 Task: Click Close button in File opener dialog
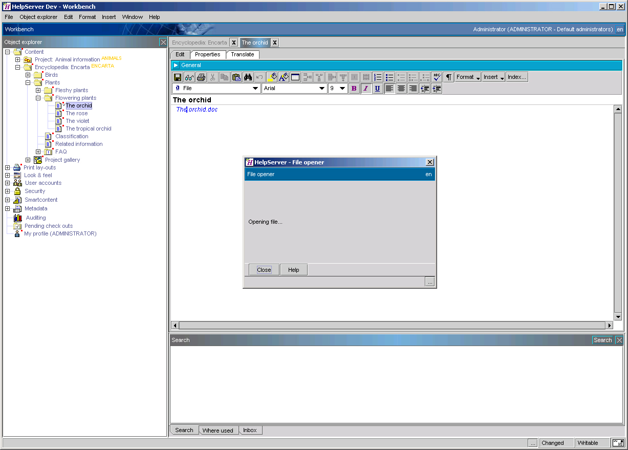coord(264,270)
